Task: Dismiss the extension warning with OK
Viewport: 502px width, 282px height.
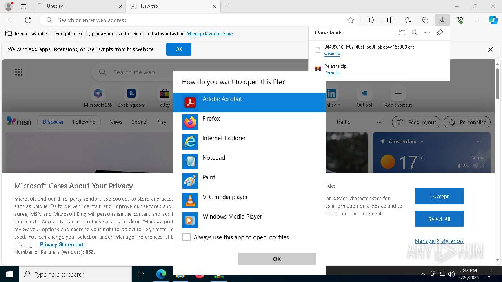Action: pos(179,49)
